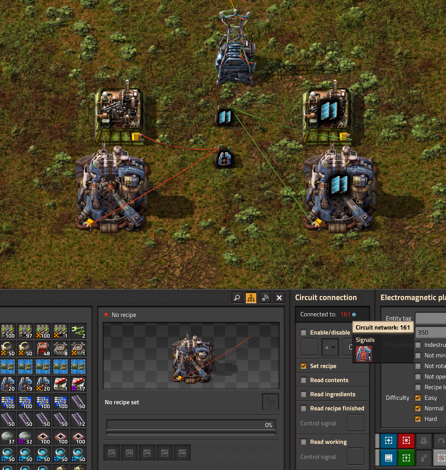The width and height of the screenshot is (446, 470).
Task: Click the search magnifier icon in title bar
Action: tap(237, 298)
